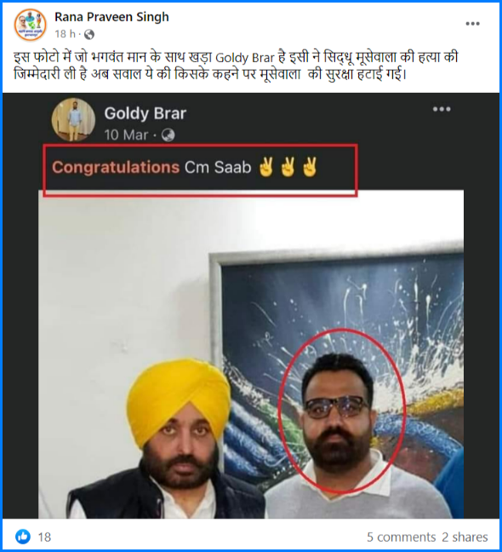Click the 10 Mar post date
This screenshot has height=552, width=502.
pyautogui.click(x=126, y=135)
